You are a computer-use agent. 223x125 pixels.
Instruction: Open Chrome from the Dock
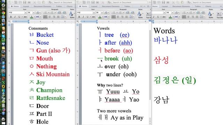click(3, 13)
